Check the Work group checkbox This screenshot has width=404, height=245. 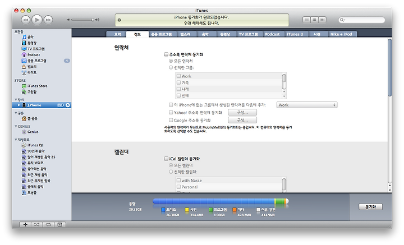click(178, 76)
